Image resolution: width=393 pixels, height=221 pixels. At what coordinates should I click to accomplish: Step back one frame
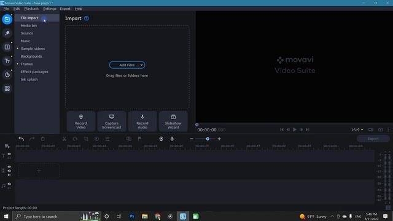point(288,130)
